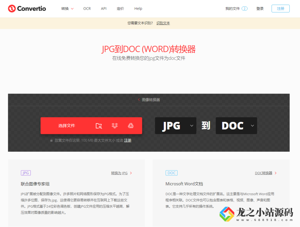Choose file from Dropbox icon
This screenshot has height=227, width=300.
[115, 126]
